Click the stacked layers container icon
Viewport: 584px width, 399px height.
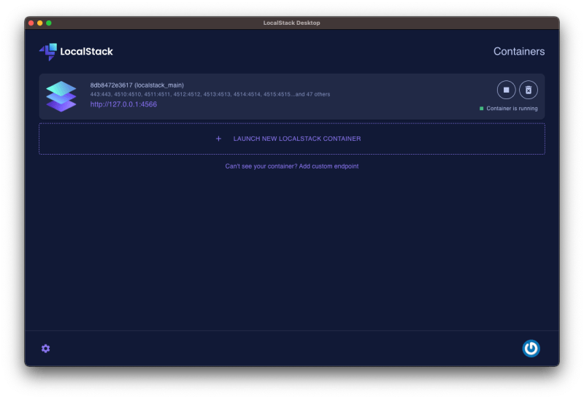pyautogui.click(x=61, y=96)
